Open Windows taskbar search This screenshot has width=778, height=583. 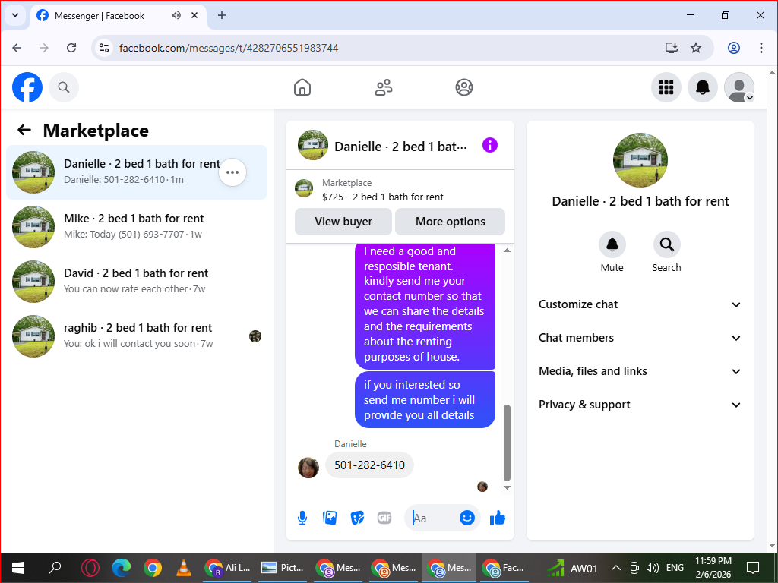tap(55, 568)
